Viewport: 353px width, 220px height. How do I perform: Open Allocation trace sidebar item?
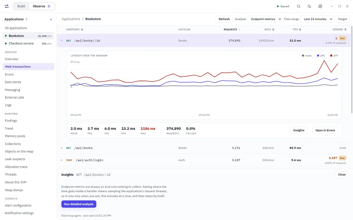pyautogui.click(x=28, y=167)
